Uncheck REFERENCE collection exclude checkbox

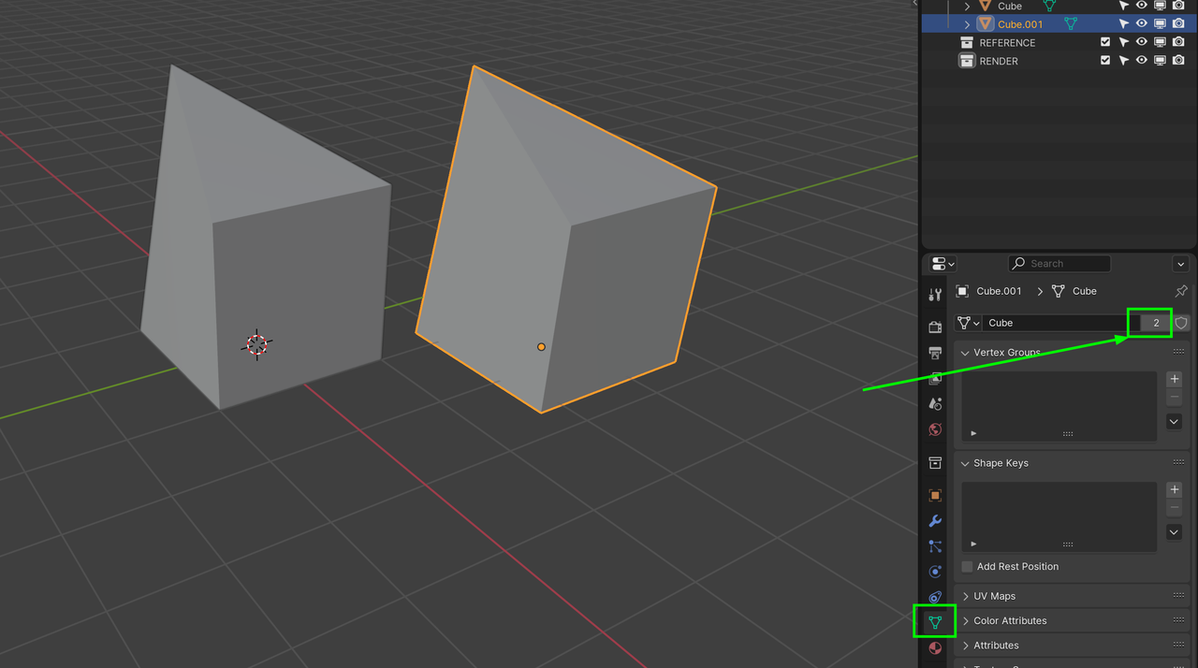[1105, 43]
